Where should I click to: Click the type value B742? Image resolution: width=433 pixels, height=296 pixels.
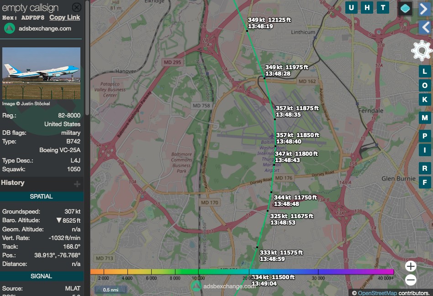pyautogui.click(x=74, y=141)
